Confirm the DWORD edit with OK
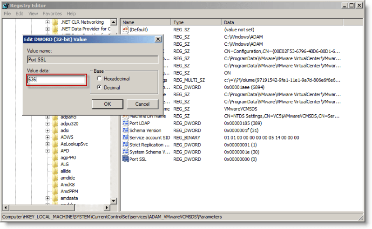 coord(107,104)
